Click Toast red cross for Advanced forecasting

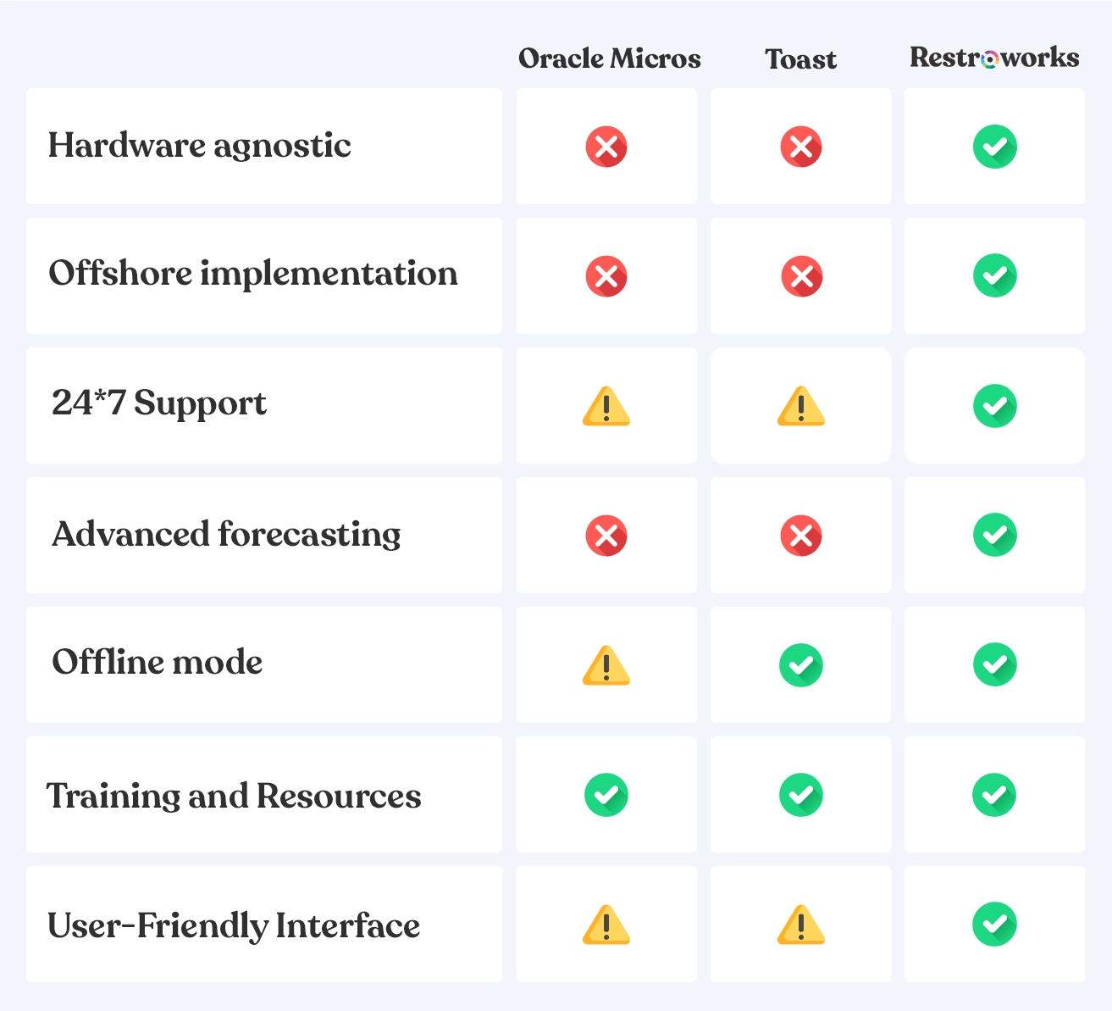(801, 536)
